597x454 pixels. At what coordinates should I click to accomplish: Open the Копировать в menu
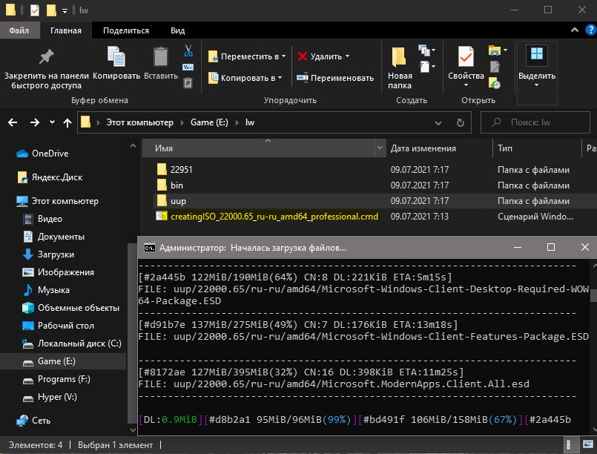click(245, 78)
